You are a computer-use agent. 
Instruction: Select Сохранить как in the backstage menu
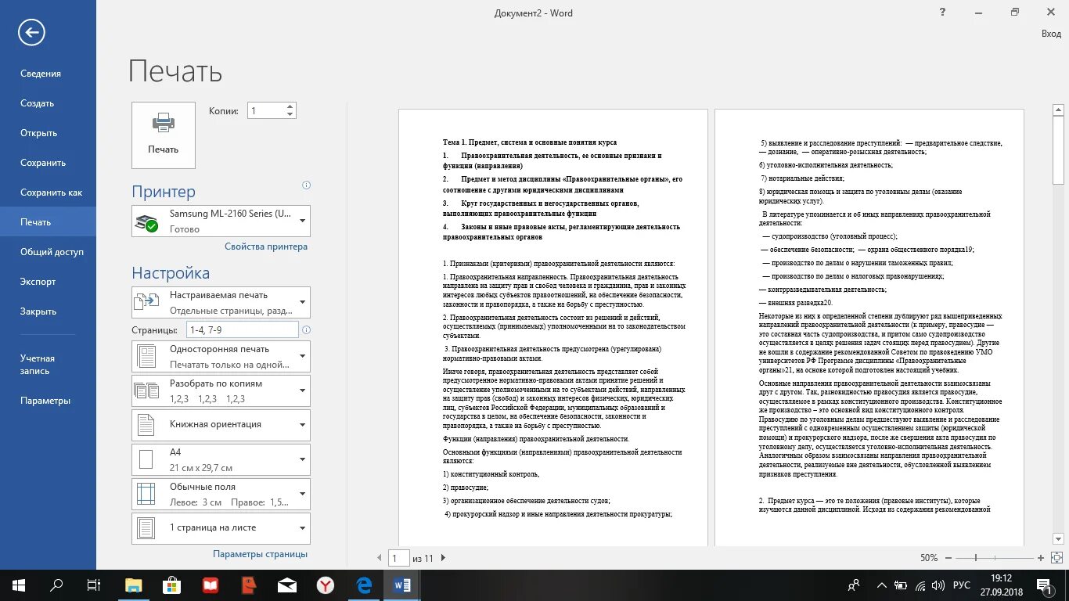pyautogui.click(x=48, y=193)
